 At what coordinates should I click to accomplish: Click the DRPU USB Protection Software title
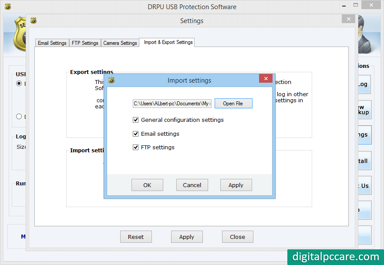(x=192, y=7)
